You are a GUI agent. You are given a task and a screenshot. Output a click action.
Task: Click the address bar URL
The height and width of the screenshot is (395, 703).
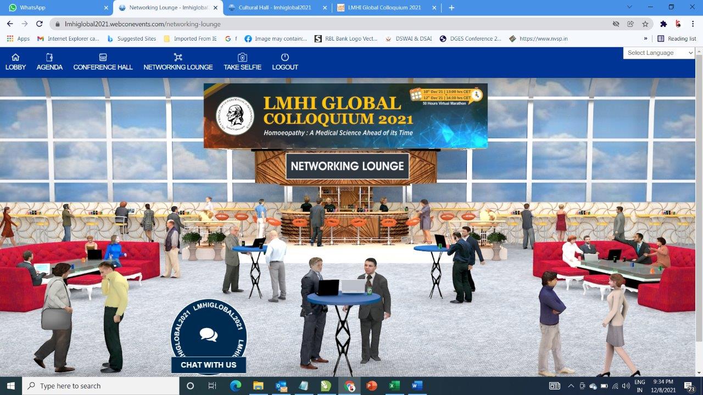coord(143,24)
